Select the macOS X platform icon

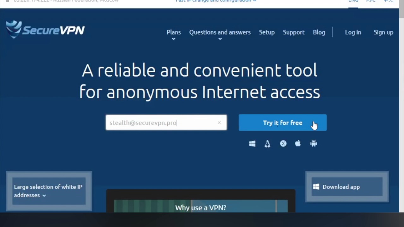(x=283, y=144)
